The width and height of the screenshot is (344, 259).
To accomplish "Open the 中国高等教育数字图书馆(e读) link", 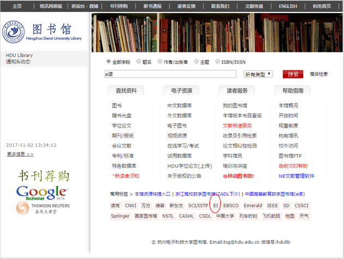I will [275, 194].
